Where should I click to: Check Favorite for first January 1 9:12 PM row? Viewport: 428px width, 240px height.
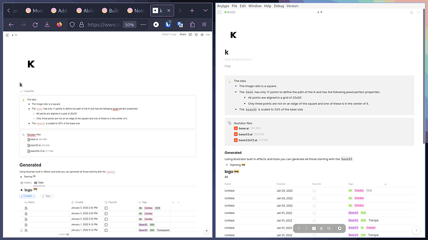(x=106, y=224)
